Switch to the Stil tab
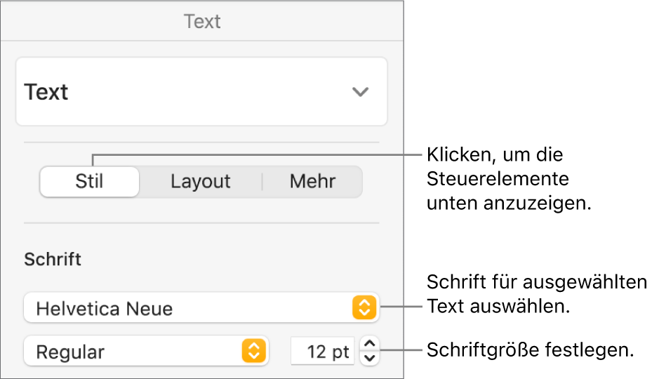This screenshot has height=379, width=659. (x=90, y=182)
